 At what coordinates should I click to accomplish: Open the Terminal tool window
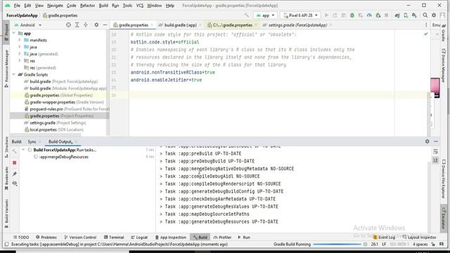[x=114, y=238]
